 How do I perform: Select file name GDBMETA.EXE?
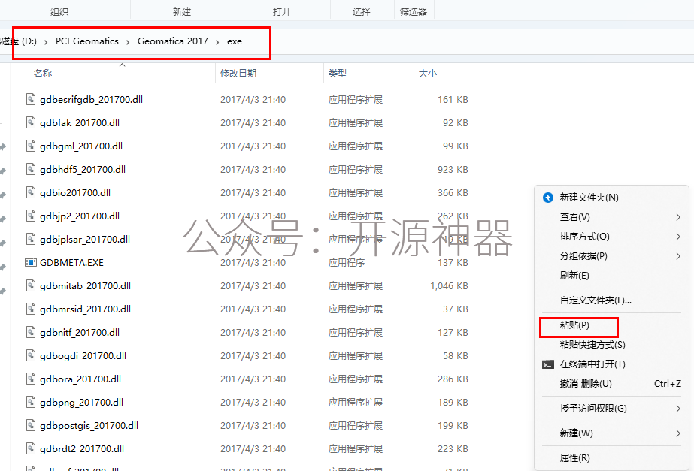[71, 263]
